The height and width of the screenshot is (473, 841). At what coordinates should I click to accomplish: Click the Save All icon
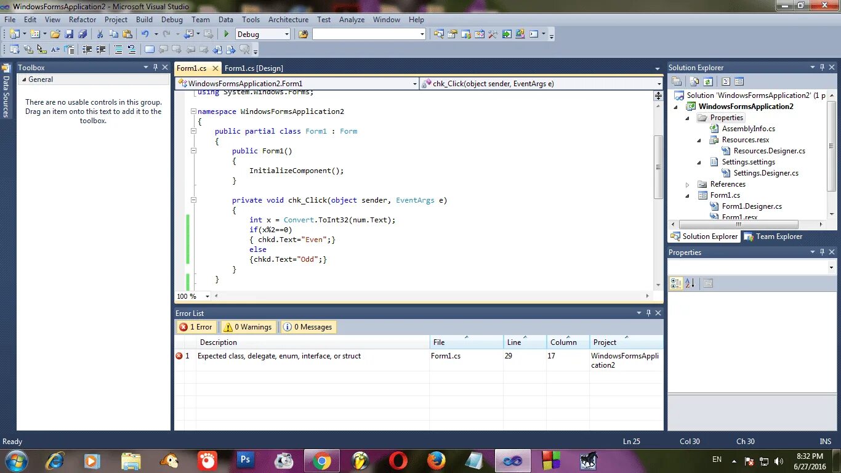83,34
